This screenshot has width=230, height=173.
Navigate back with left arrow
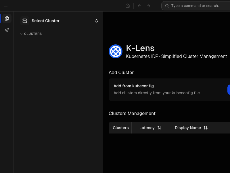[x=139, y=6]
